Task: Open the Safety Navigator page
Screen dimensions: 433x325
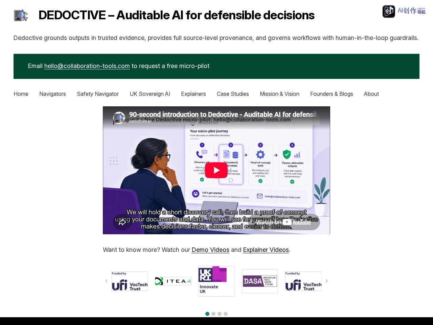Action: [x=98, y=94]
